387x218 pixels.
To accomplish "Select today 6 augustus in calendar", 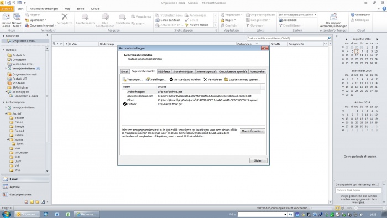I will pos(357,51).
